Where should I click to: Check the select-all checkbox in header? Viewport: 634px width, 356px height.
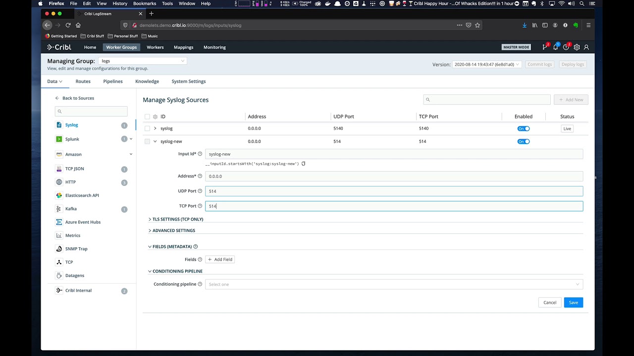tap(147, 117)
